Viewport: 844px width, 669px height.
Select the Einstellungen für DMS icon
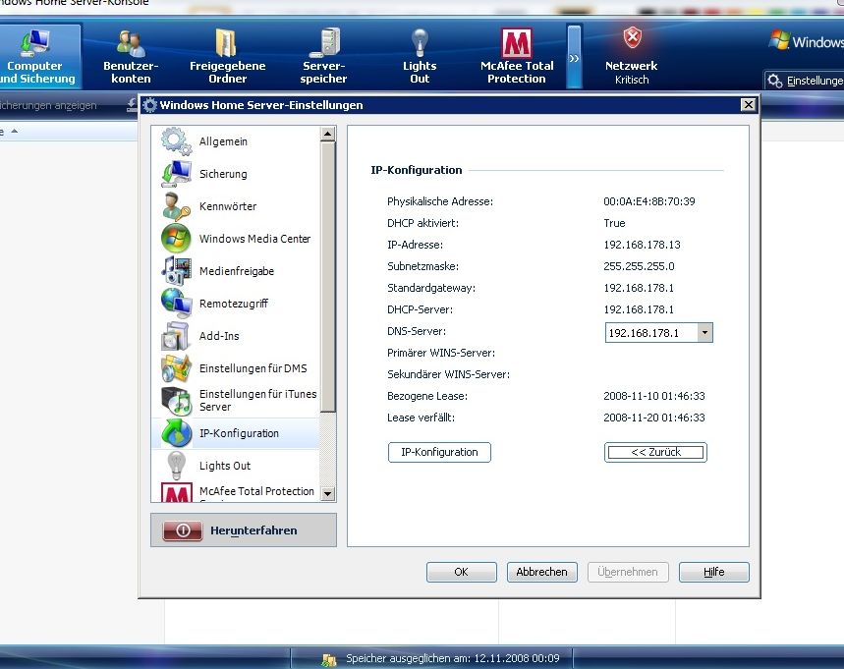pyautogui.click(x=176, y=368)
